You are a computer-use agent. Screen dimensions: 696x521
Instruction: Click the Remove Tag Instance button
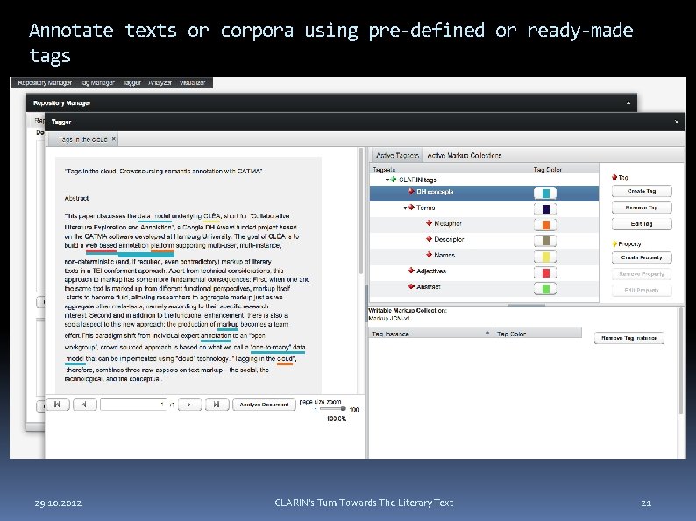[x=629, y=338]
